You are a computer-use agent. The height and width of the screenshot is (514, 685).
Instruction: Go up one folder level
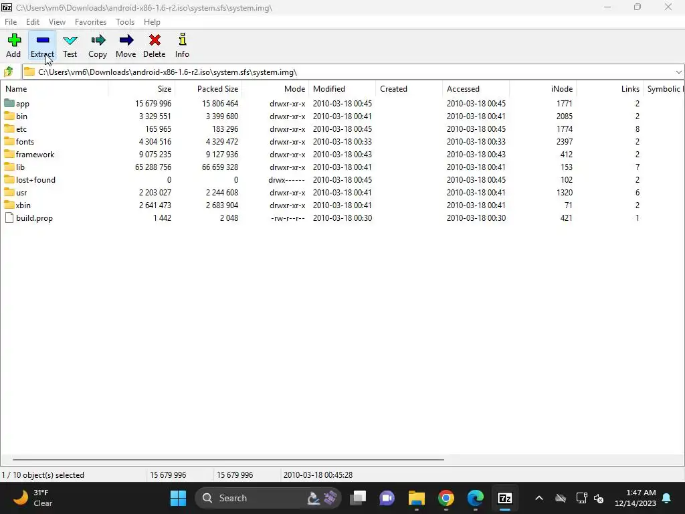pyautogui.click(x=9, y=72)
